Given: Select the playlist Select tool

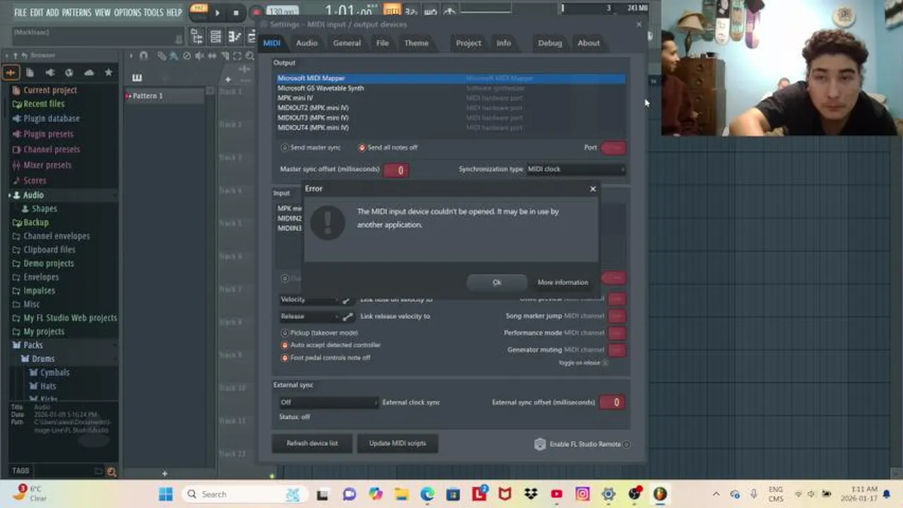Looking at the screenshot, I should [x=237, y=56].
